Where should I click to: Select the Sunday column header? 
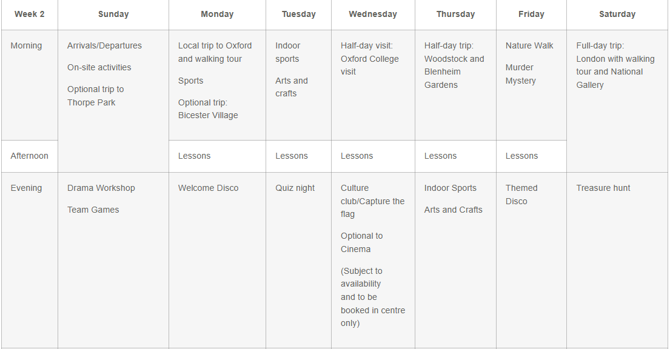tap(113, 15)
